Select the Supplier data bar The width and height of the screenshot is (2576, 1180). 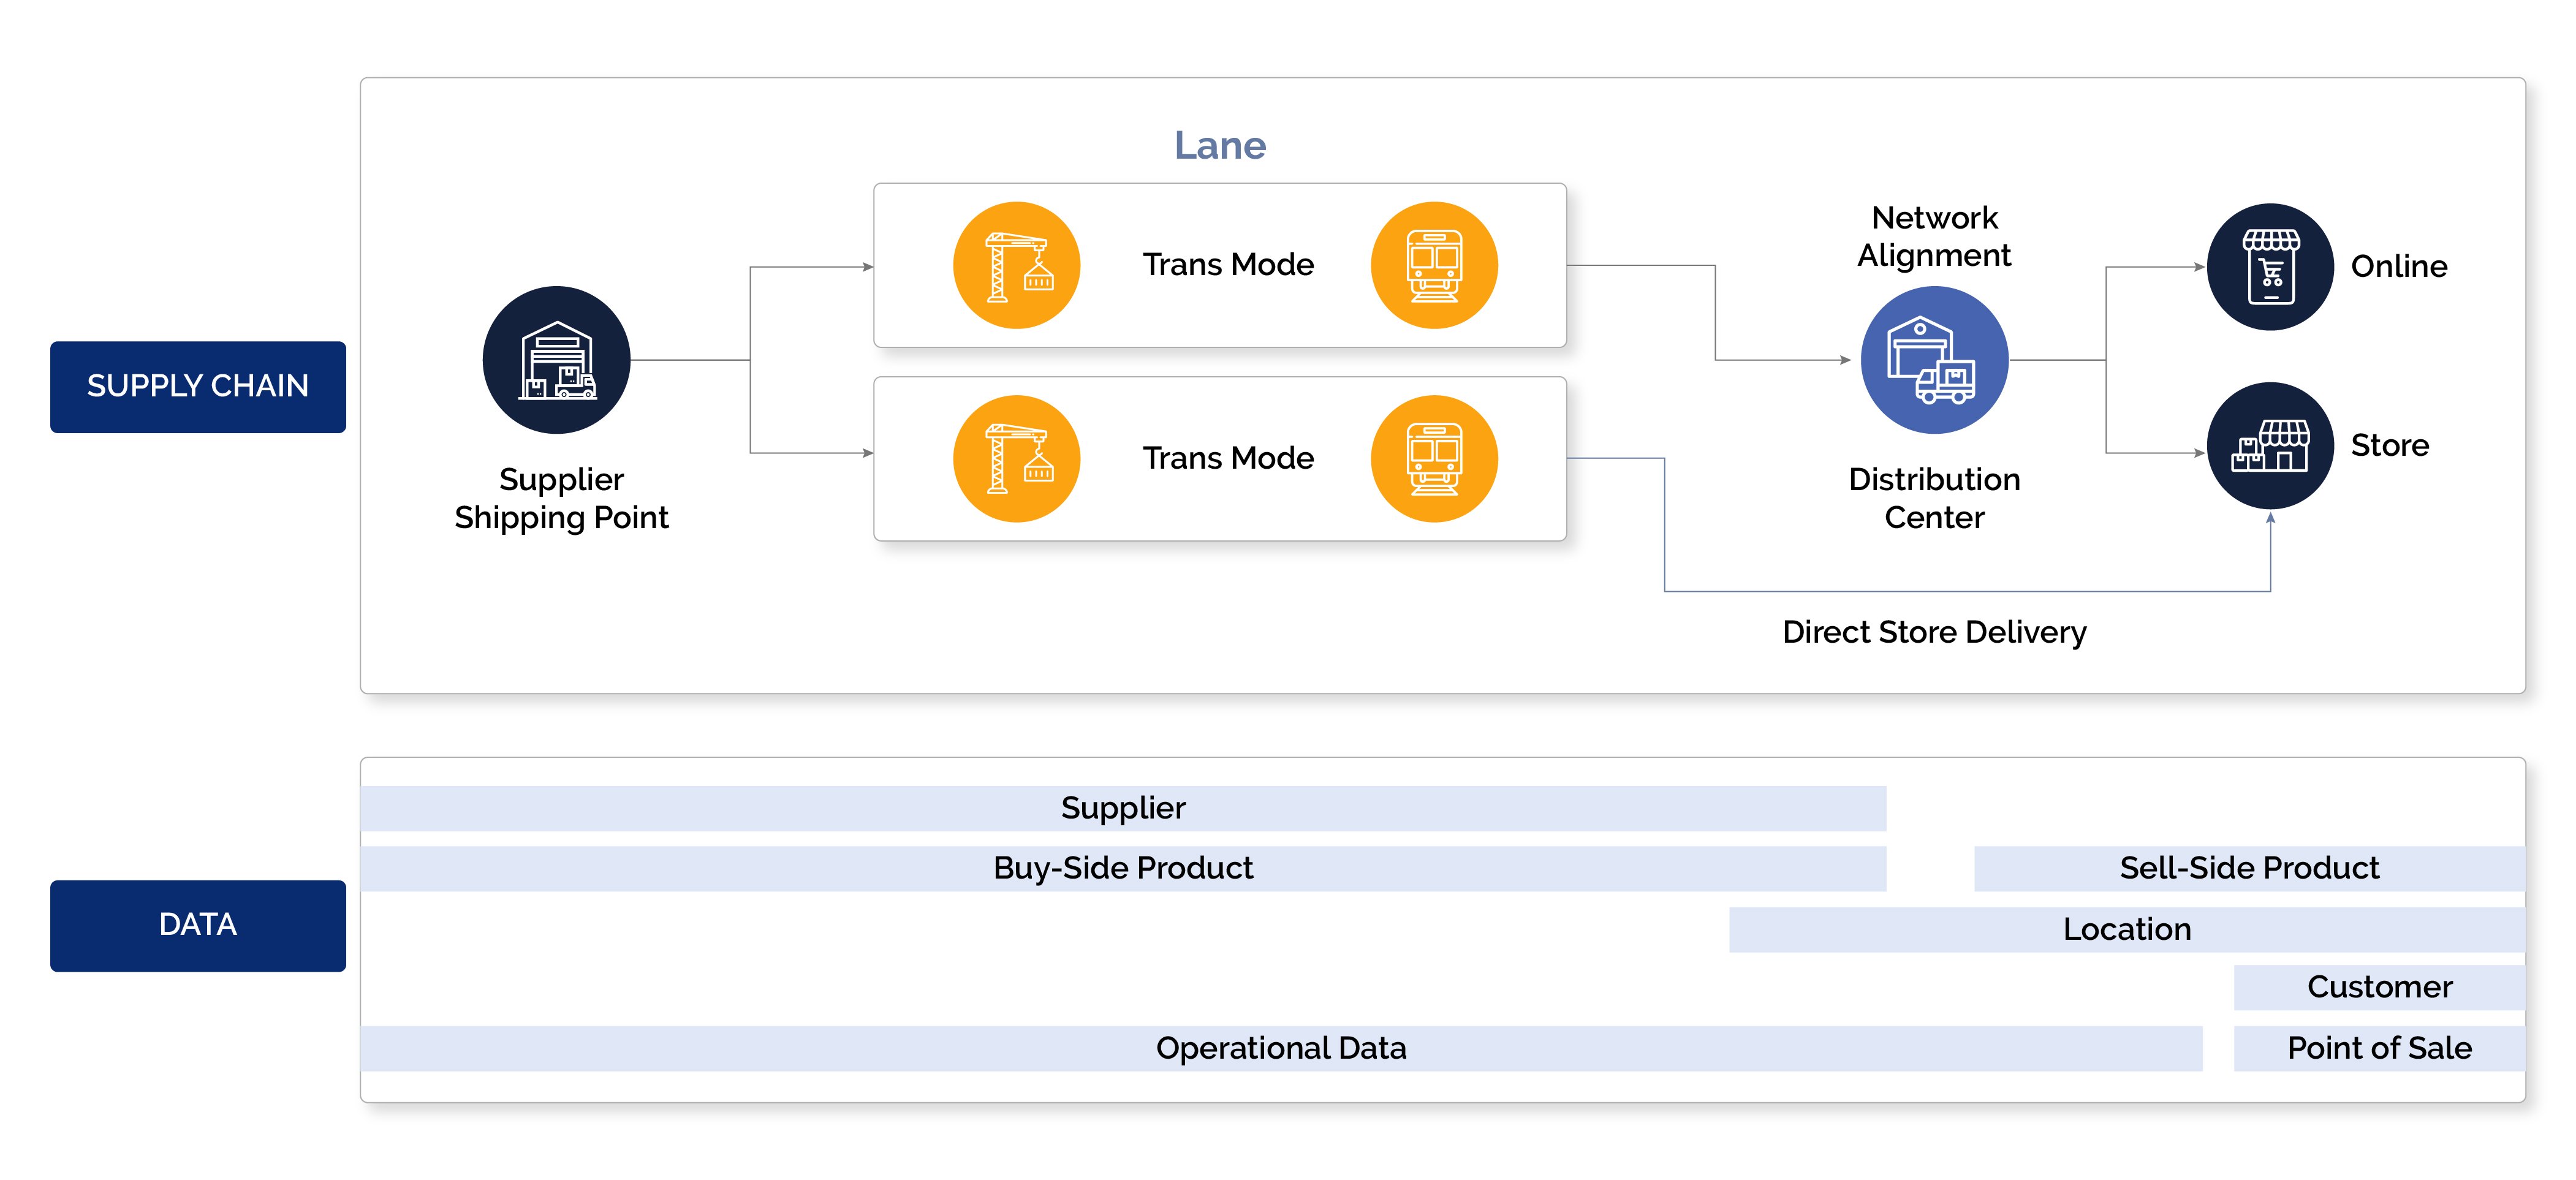pyautogui.click(x=1122, y=808)
